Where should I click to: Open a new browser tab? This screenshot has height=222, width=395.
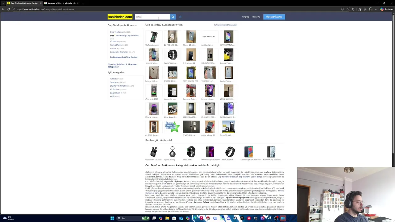(83, 3)
